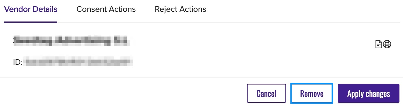Click the Cancel button
The image size is (403, 106).
266,94
